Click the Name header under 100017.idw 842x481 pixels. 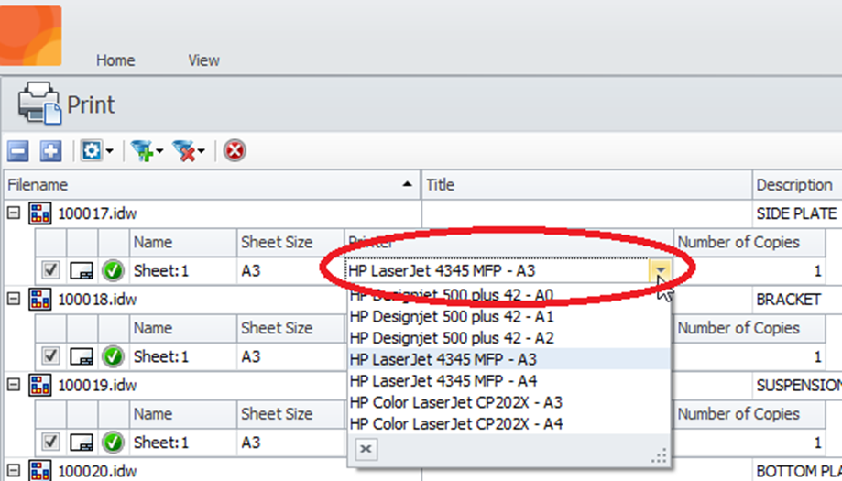click(183, 242)
